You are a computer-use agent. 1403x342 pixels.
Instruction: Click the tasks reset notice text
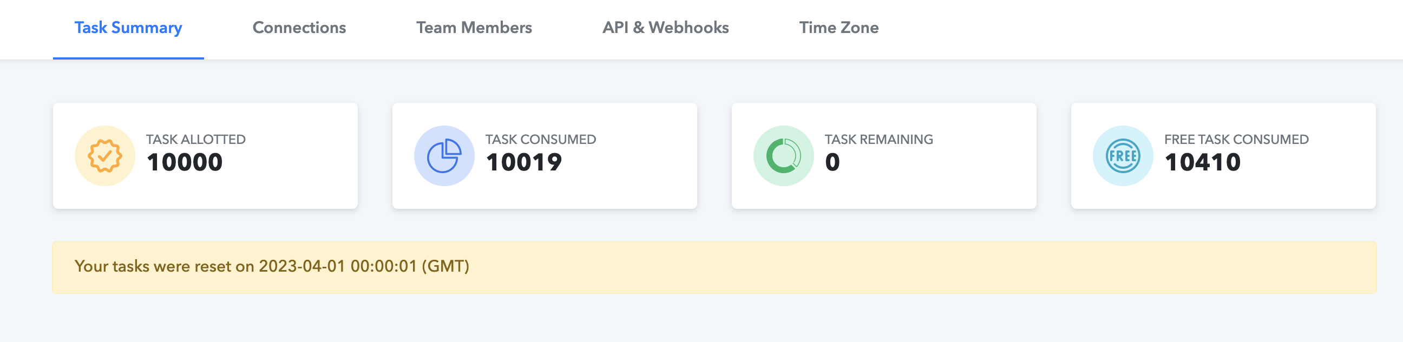[x=163, y=266]
